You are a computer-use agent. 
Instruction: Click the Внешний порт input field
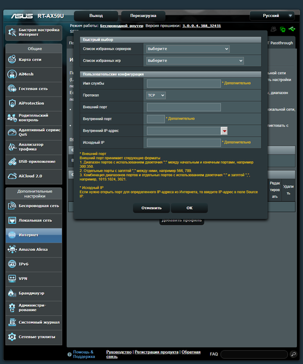click(x=184, y=107)
